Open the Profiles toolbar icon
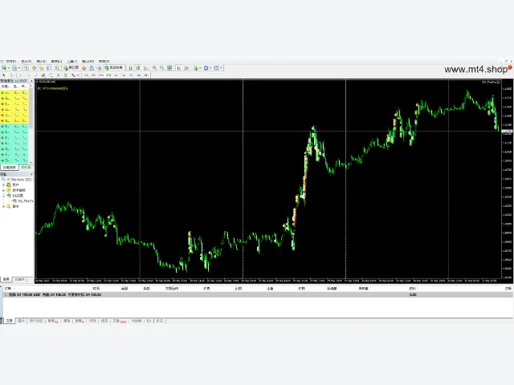Screen dimensions: 514x385 (14, 67)
